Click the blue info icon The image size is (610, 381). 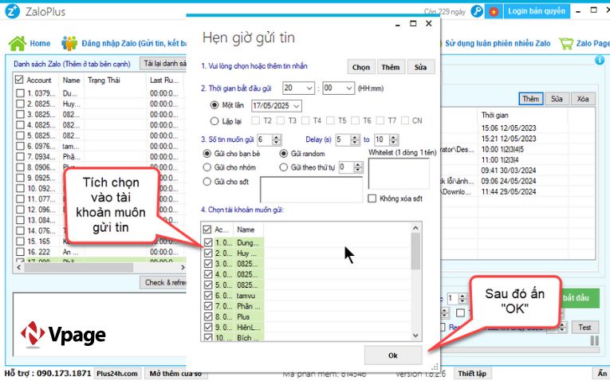pyautogui.click(x=600, y=60)
